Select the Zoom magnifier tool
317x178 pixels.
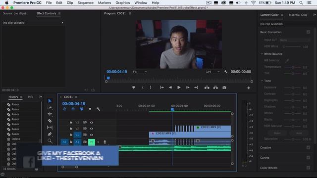tap(50, 140)
